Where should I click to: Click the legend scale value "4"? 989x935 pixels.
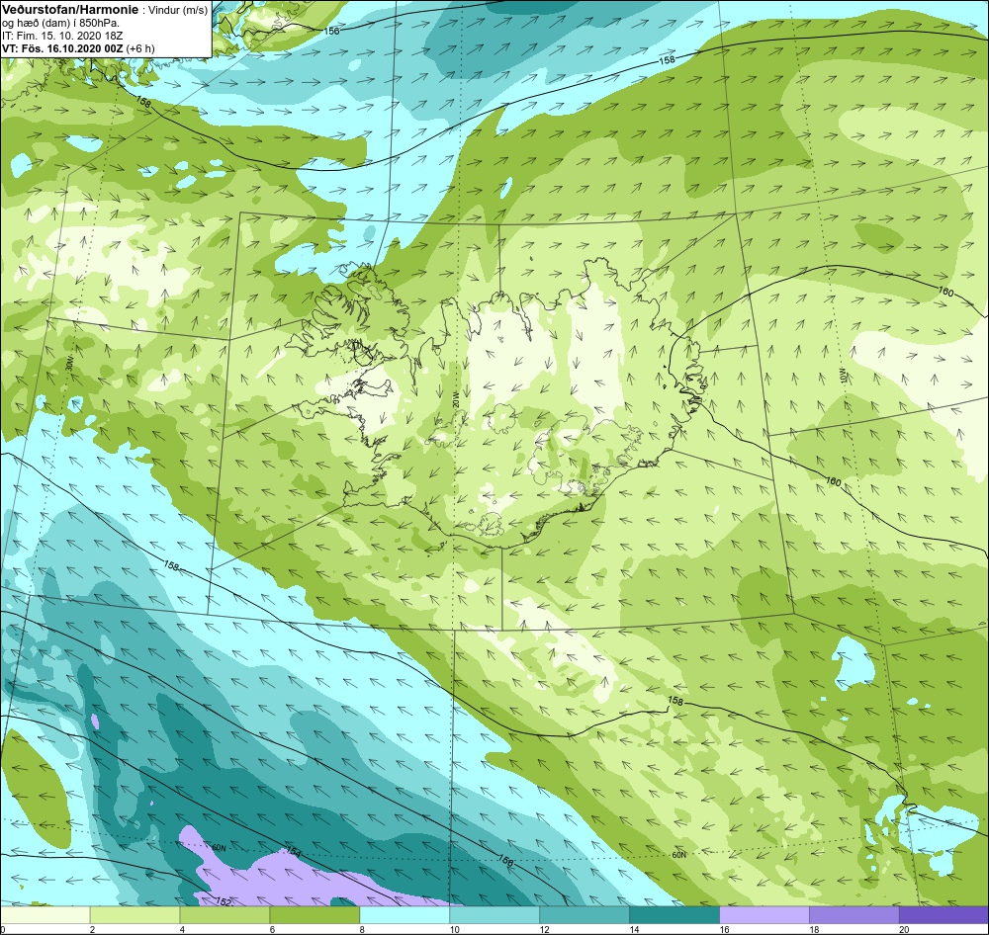pos(182,930)
